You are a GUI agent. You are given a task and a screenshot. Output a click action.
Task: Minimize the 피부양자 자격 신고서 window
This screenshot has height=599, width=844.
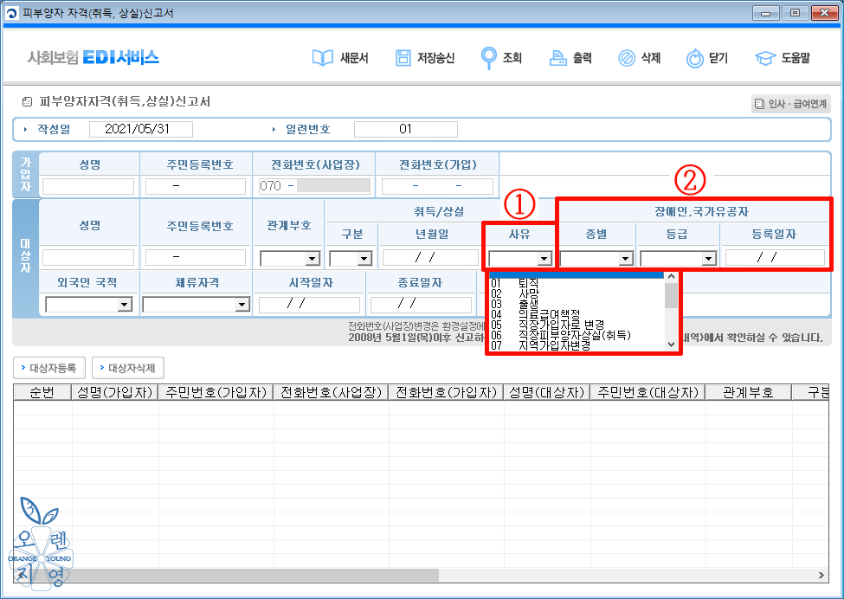765,14
